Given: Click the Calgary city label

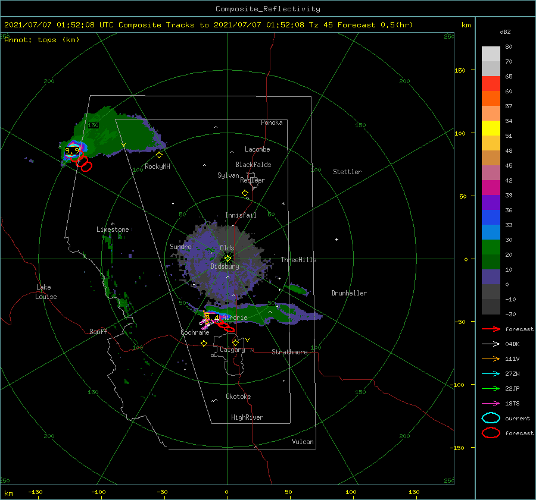Looking at the screenshot, I should point(232,350).
